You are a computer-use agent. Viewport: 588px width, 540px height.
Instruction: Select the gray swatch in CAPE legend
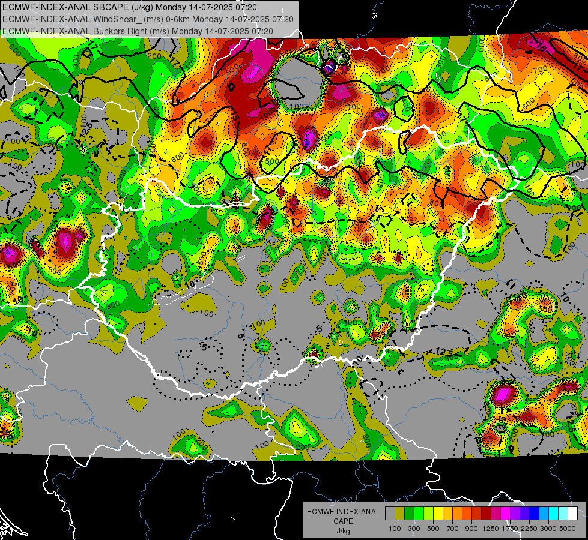(390, 513)
